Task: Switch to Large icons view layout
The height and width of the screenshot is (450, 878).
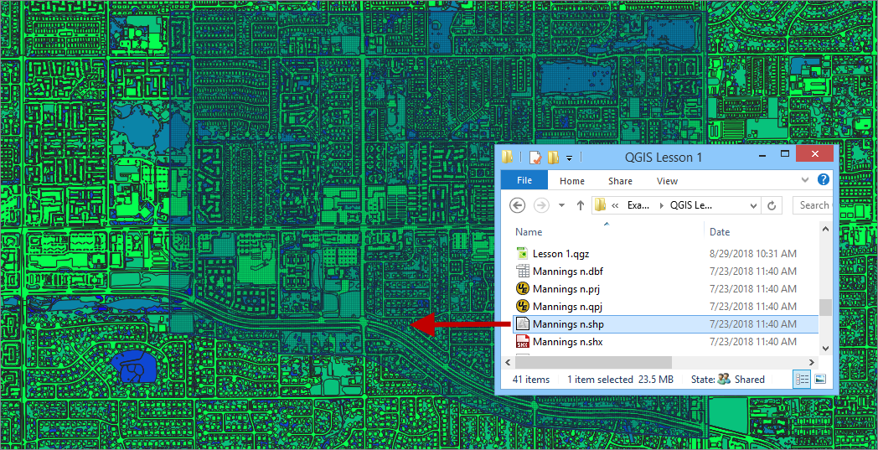Action: tap(820, 380)
